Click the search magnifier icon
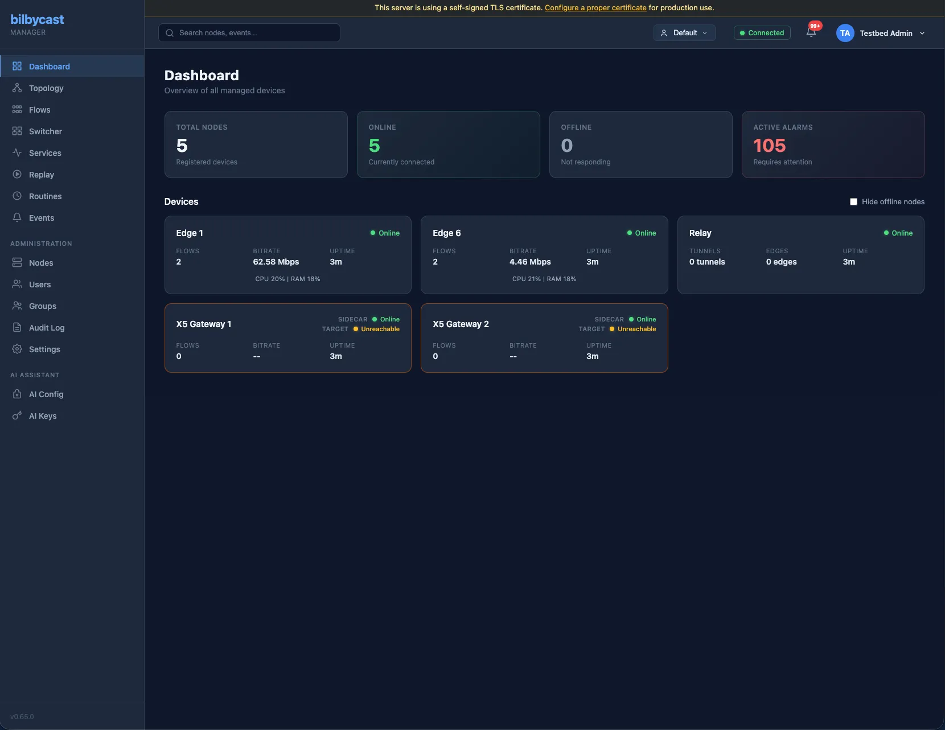 click(170, 33)
